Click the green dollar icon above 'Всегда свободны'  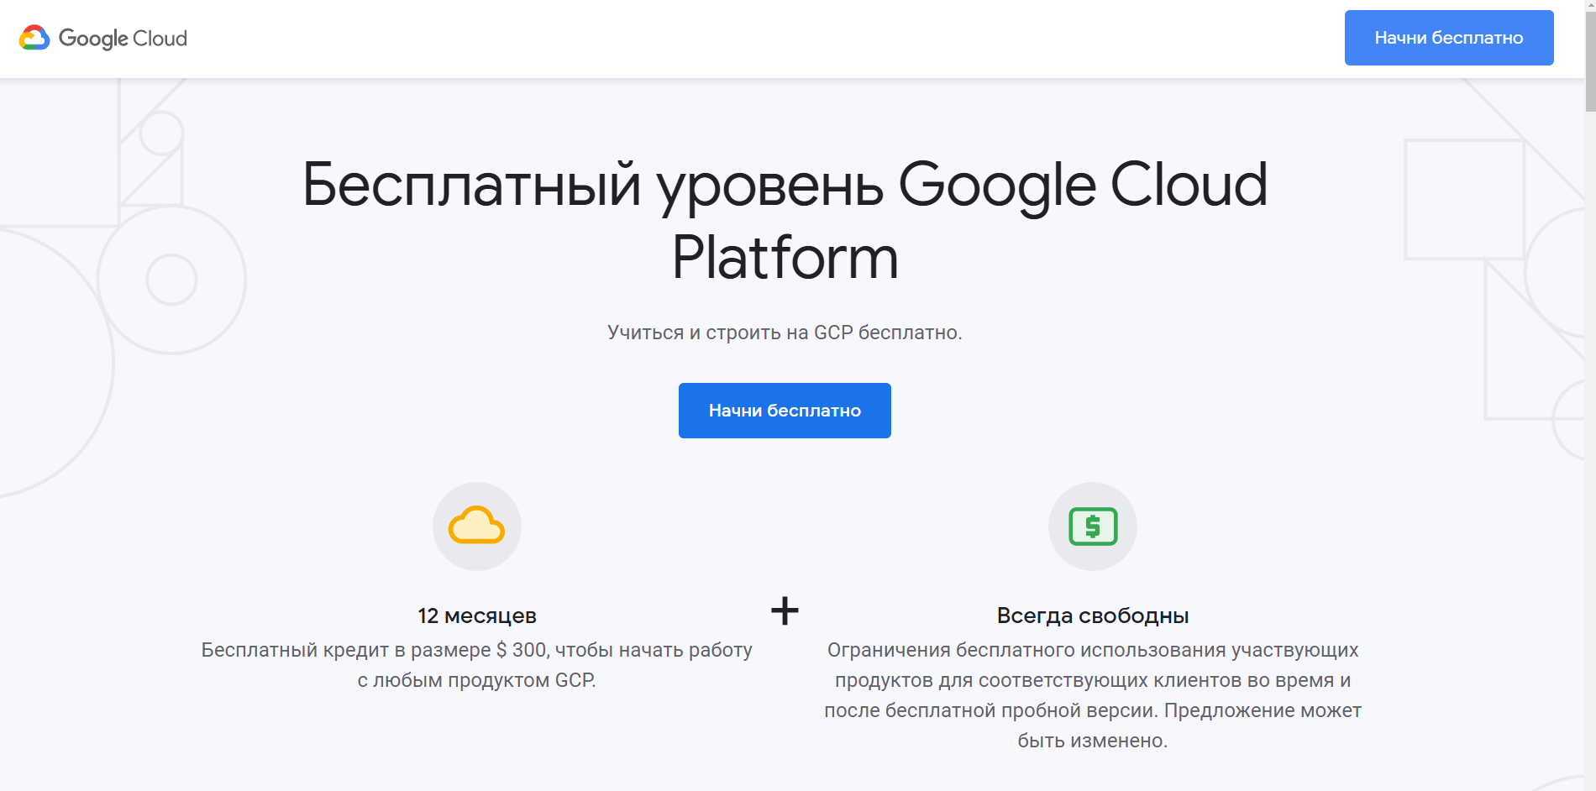tap(1093, 526)
